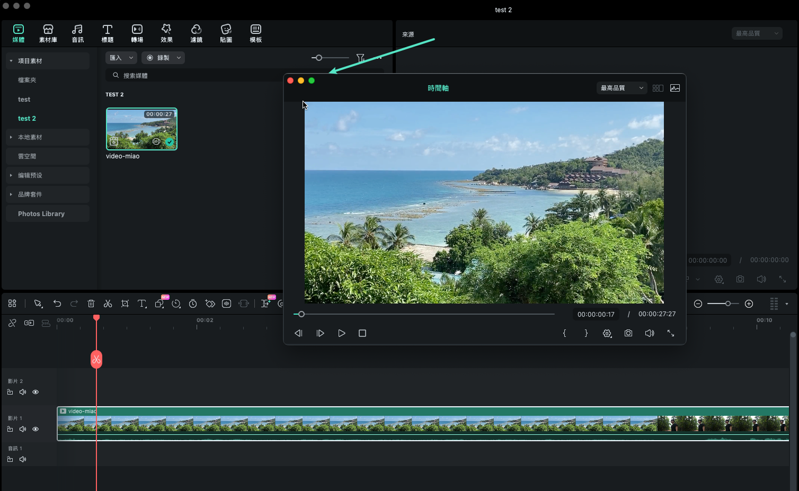Open the 效果 effects tab

pos(166,33)
